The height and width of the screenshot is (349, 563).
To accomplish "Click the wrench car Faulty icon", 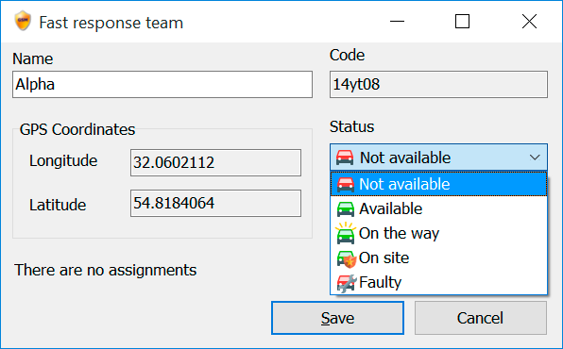I will tap(347, 283).
